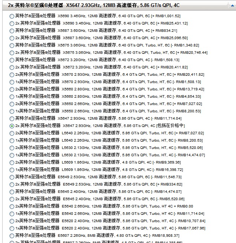This screenshot has width=236, height=243.
Task: Choose 2x X5687 3.60GHz (+RMB25,096.50)
Action: click(x=12, y=38)
